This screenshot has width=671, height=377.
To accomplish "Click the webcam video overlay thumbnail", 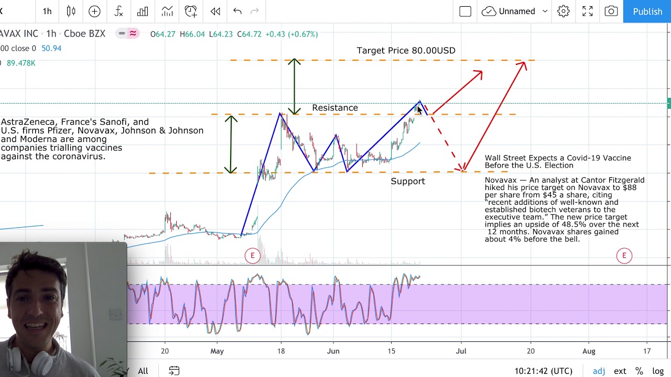I will (x=63, y=309).
